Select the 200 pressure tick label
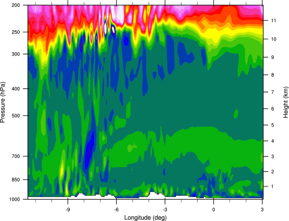The height and width of the screenshot is (221, 289). coord(16,5)
